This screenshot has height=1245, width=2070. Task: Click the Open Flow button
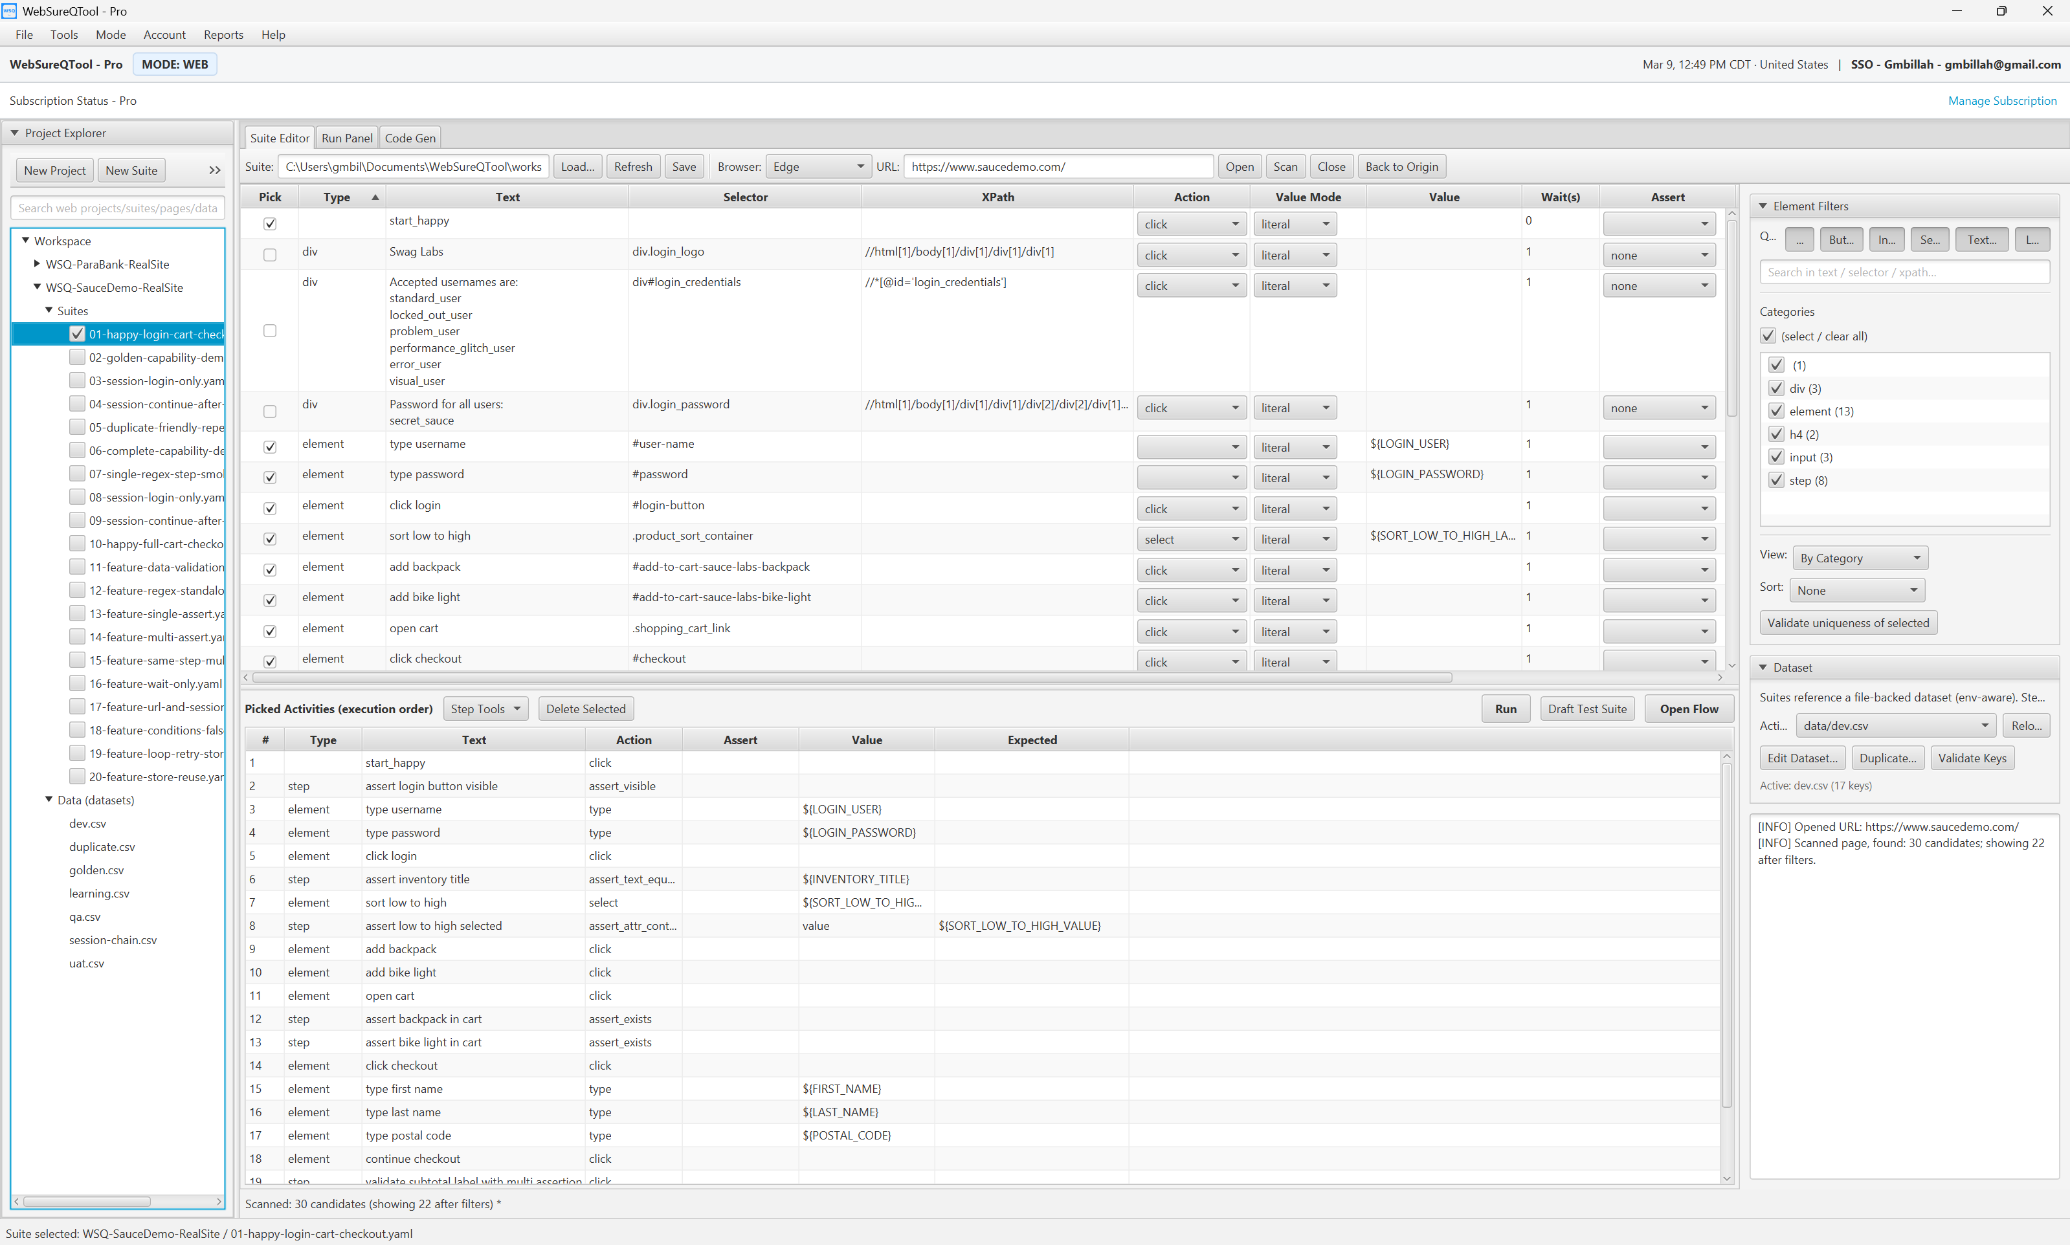tap(1688, 709)
